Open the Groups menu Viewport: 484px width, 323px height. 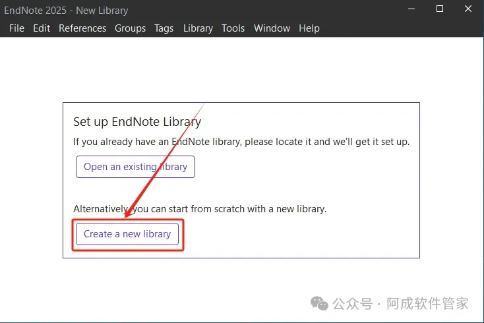131,28
